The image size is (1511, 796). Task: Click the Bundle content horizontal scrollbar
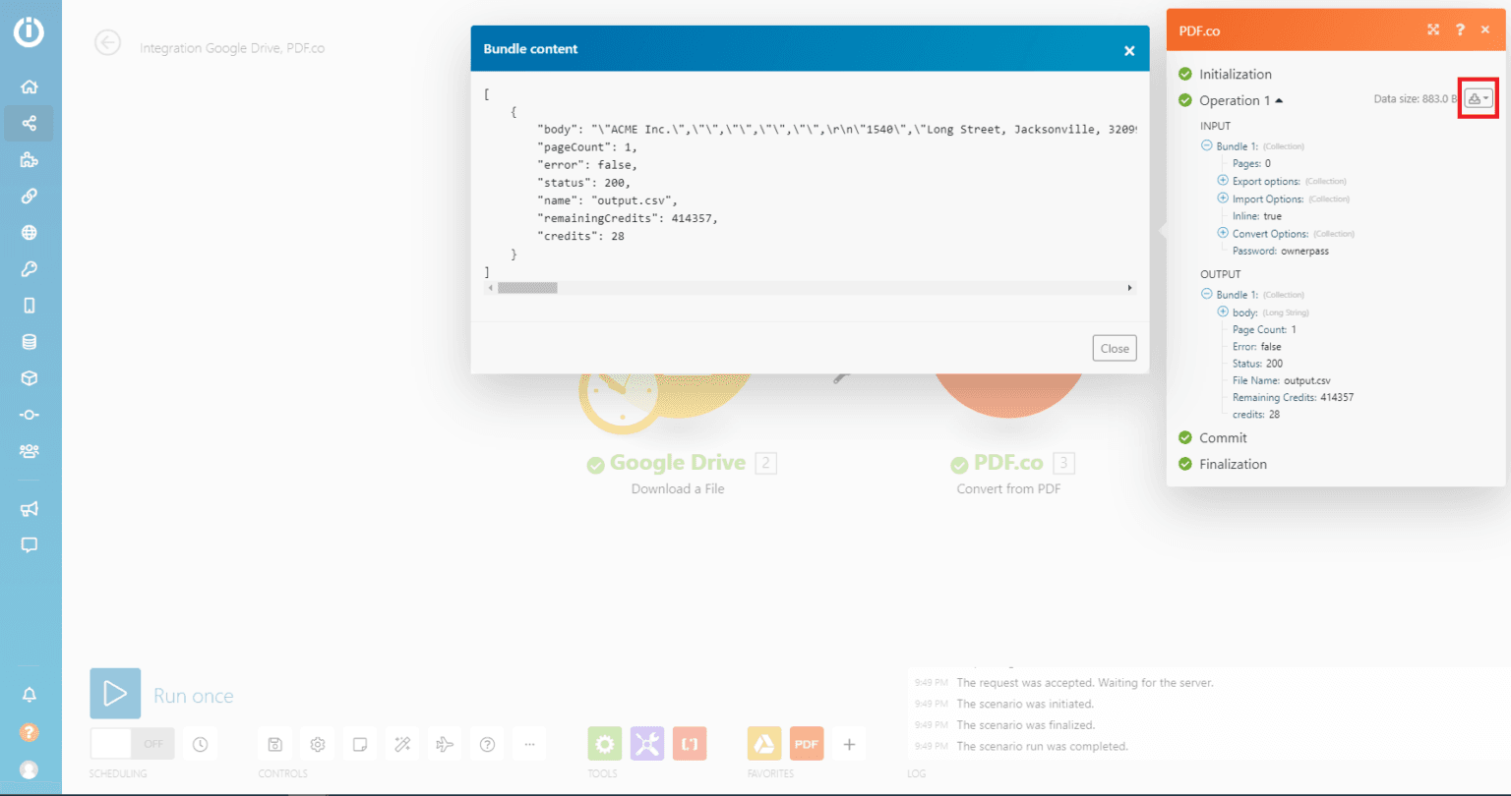click(x=810, y=288)
